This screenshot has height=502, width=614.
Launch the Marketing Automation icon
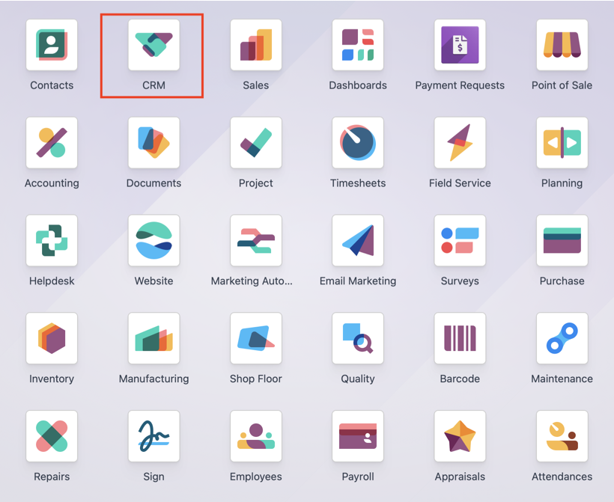[x=255, y=241]
